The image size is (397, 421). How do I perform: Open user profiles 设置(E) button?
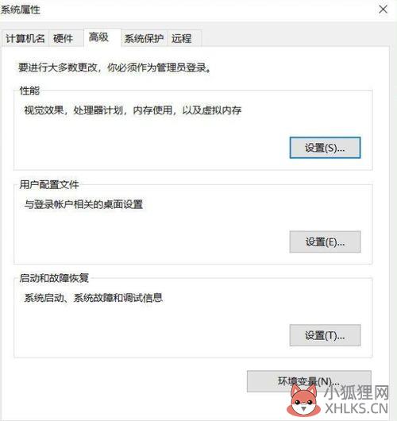[x=325, y=242]
